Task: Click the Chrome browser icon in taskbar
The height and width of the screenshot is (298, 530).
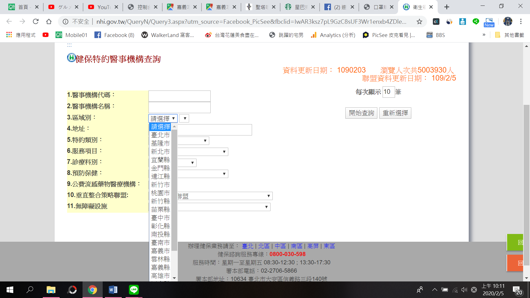Action: (x=92, y=290)
